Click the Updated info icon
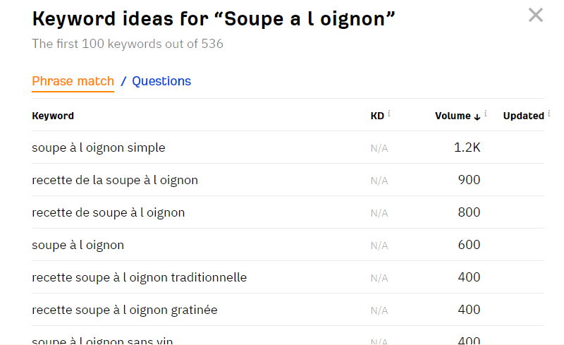Image resolution: width=564 pixels, height=345 pixels. (548, 114)
